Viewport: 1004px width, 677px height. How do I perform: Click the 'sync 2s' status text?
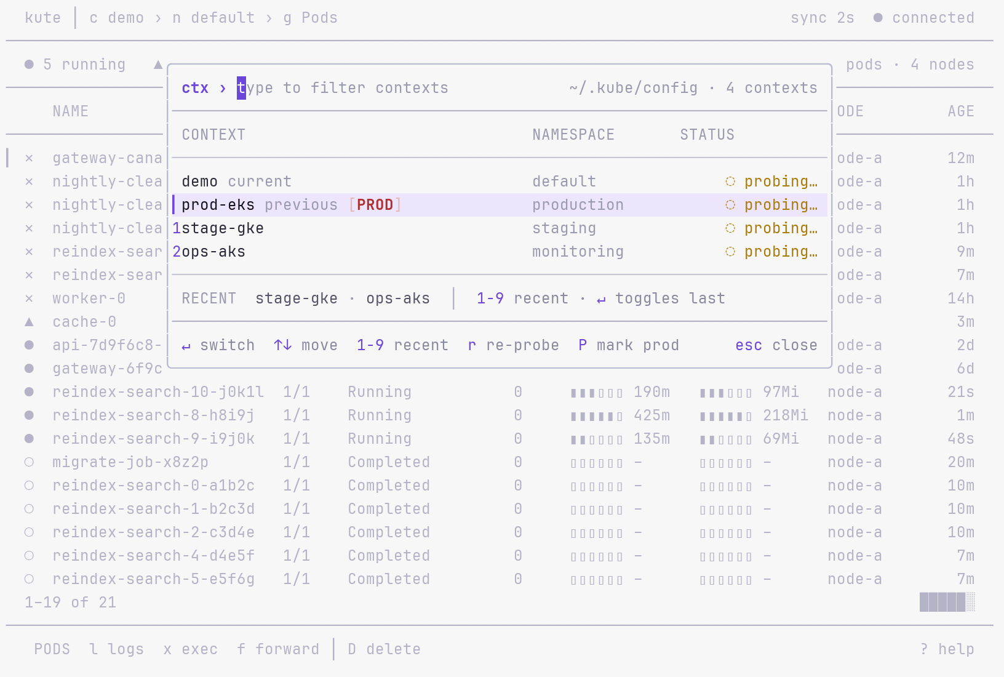pyautogui.click(x=823, y=18)
